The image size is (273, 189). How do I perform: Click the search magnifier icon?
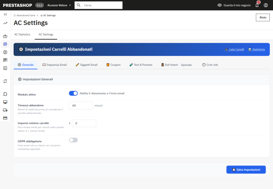(x=79, y=5)
